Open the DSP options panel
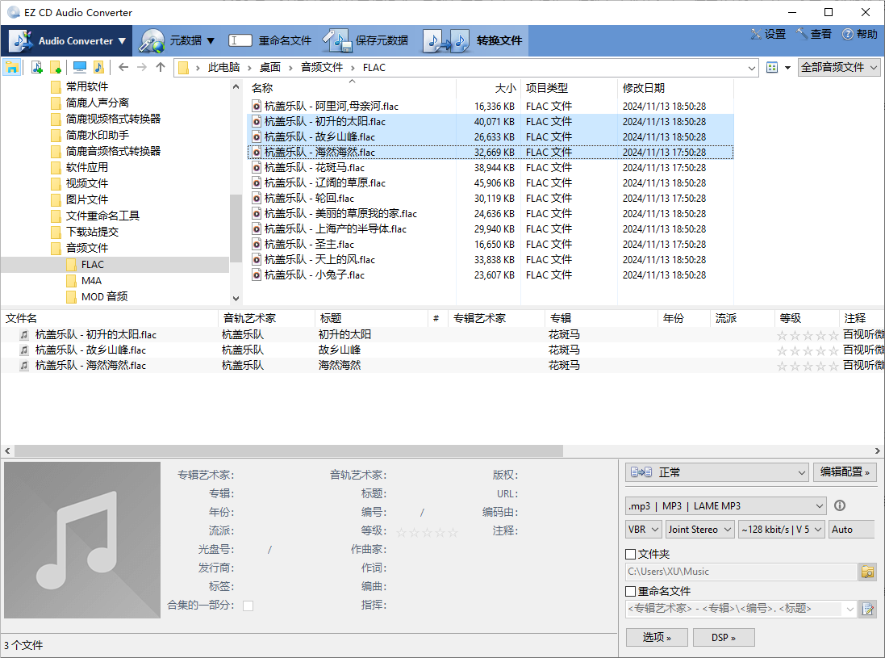Image resolution: width=885 pixels, height=658 pixels. coord(722,637)
